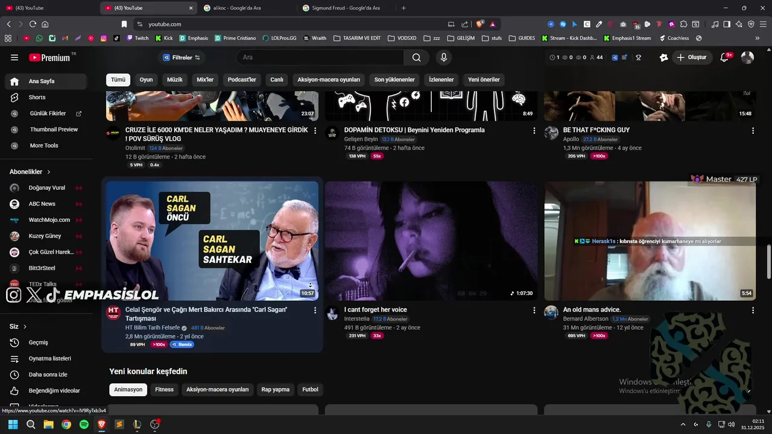This screenshot has height=434, width=772.
Task: Start voice search with the microphone icon
Action: (444, 57)
